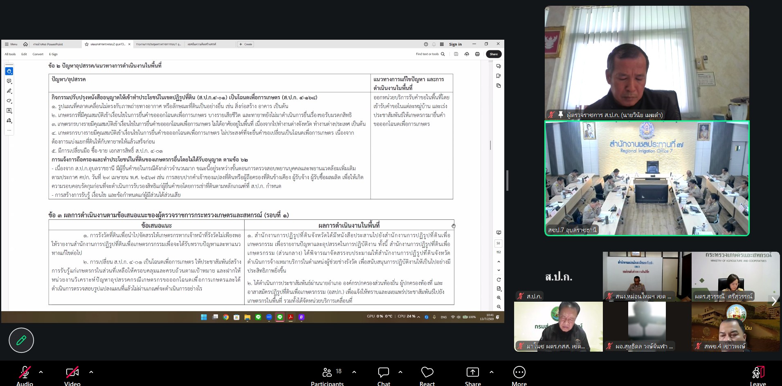Zoom in on the PDF page
The height and width of the screenshot is (386, 782).
pos(499,298)
